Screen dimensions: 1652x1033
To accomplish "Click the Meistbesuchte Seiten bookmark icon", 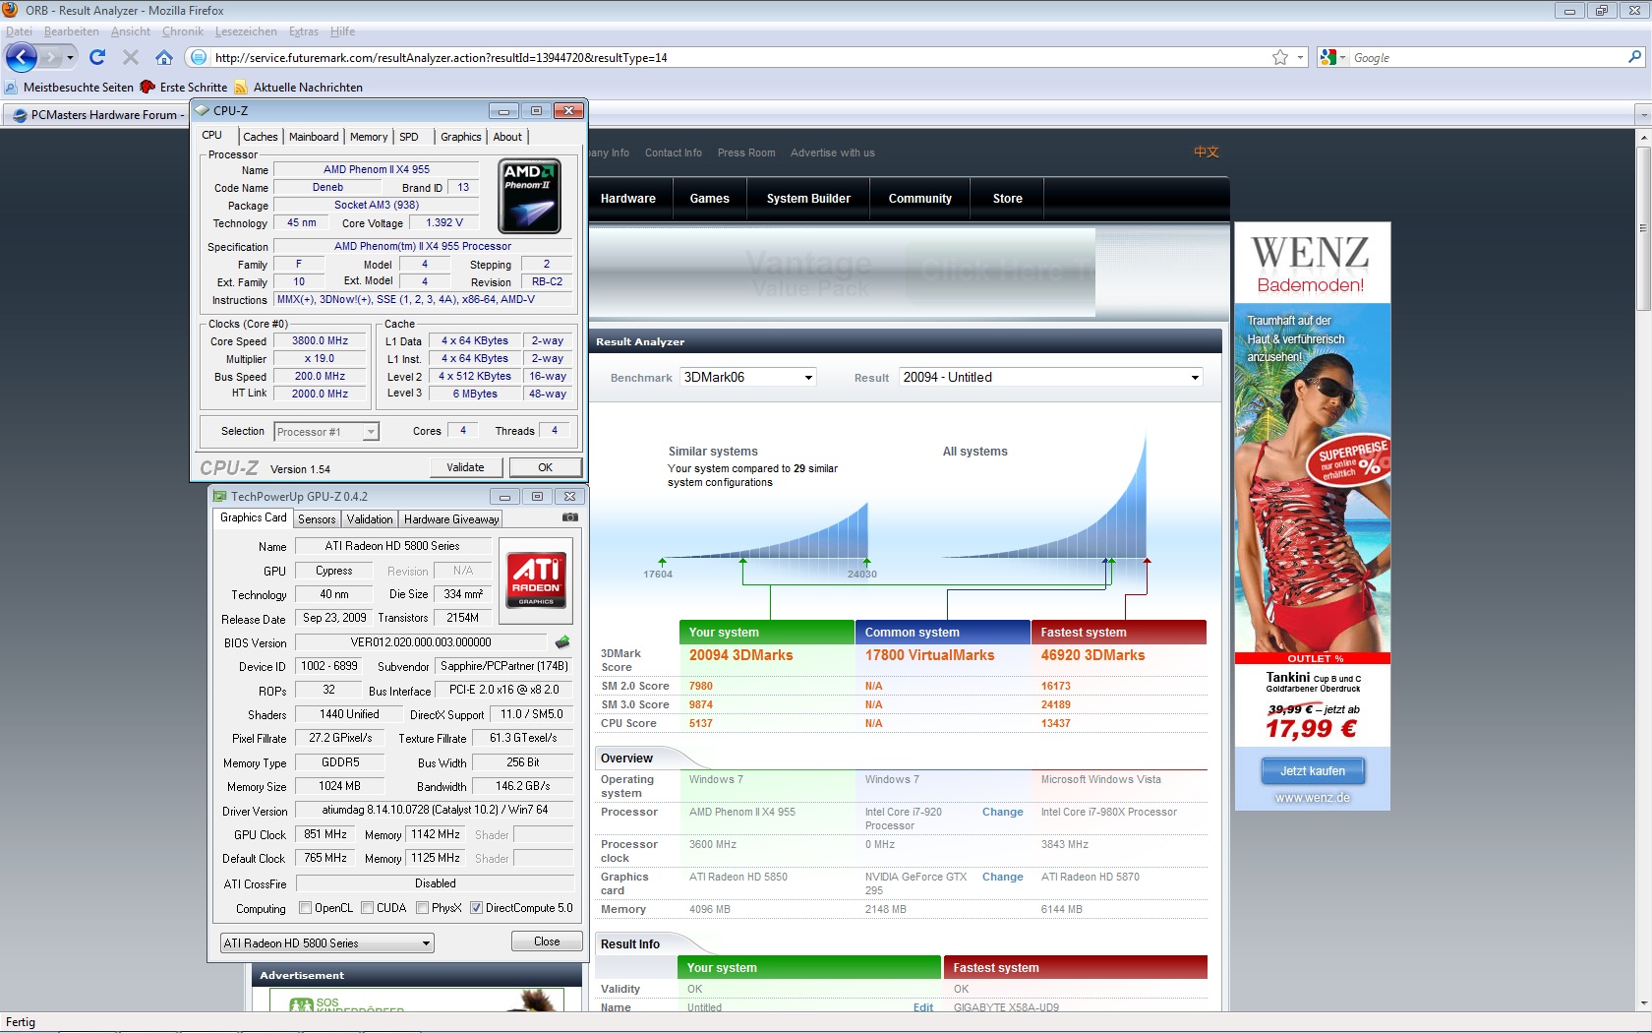I will (12, 87).
